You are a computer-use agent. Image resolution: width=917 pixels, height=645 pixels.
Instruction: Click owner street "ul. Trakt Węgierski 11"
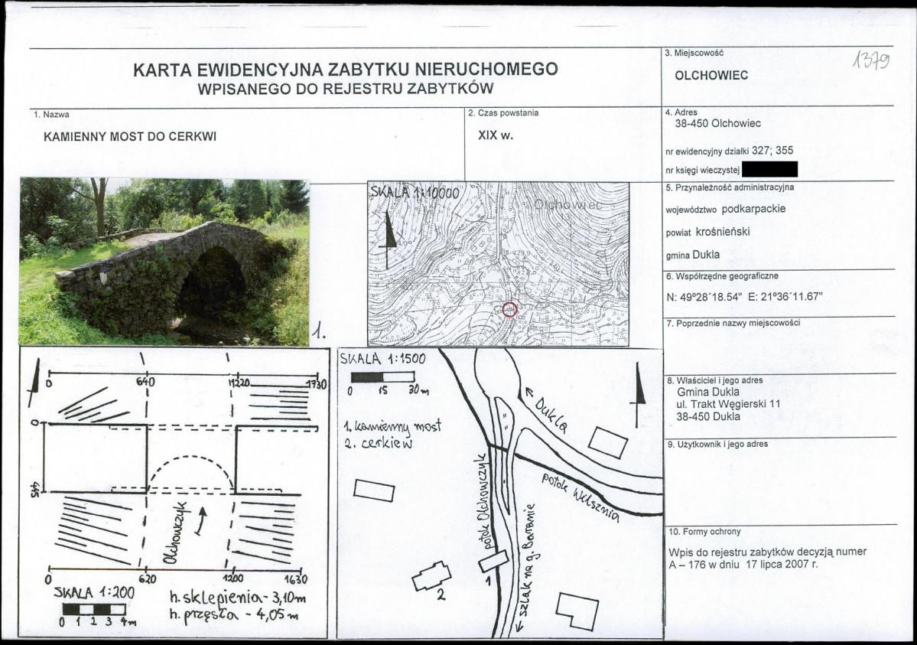(x=728, y=404)
